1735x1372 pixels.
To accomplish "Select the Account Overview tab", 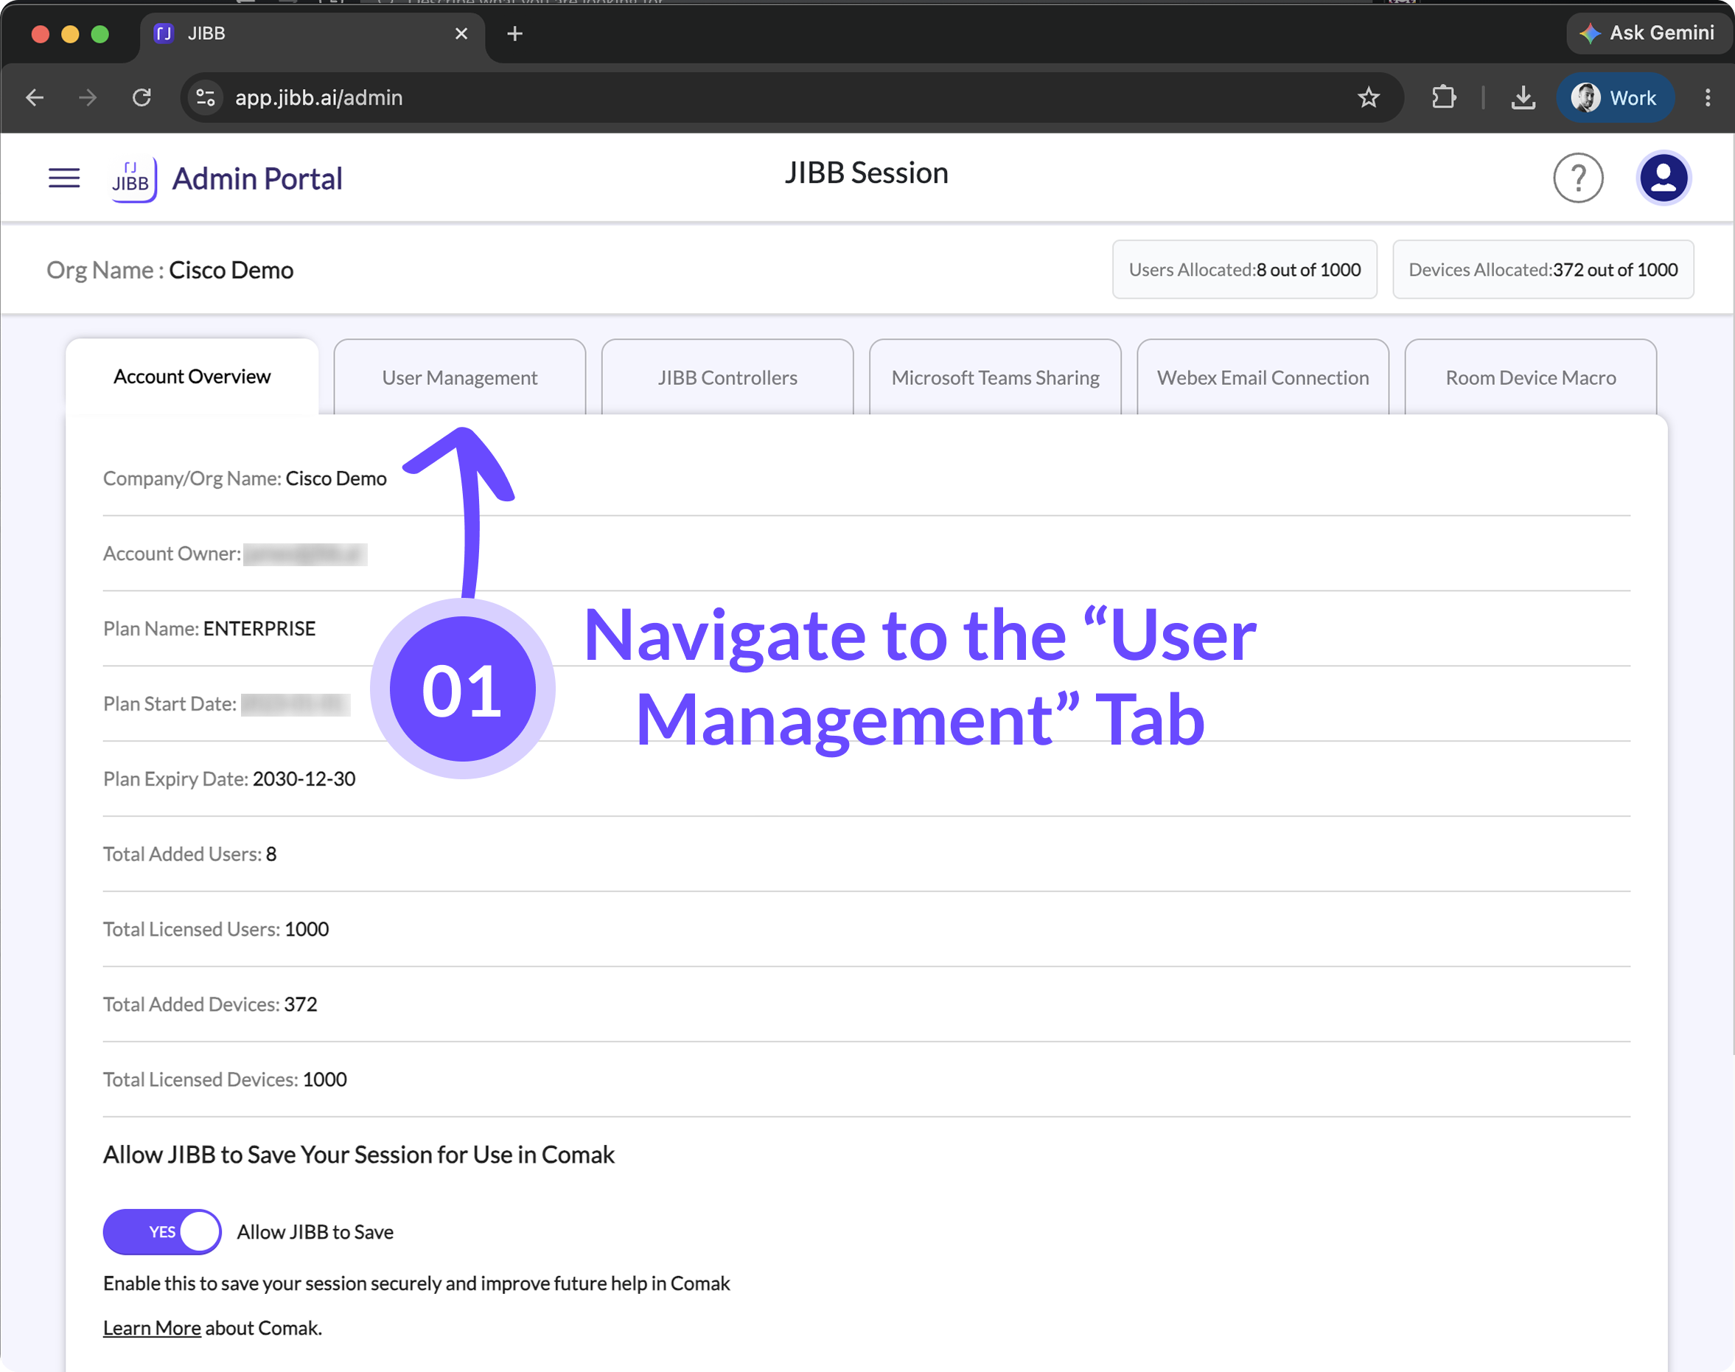I will 192,377.
